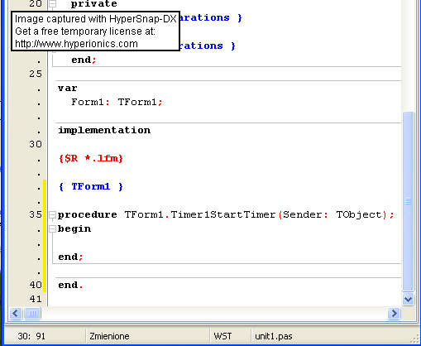Click the vertical scrollbar down arrow
Screen dimensions: 421x346
click(408, 299)
